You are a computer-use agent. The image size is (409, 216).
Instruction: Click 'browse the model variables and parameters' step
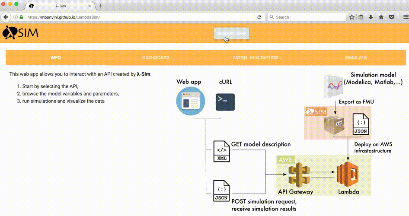pos(70,94)
